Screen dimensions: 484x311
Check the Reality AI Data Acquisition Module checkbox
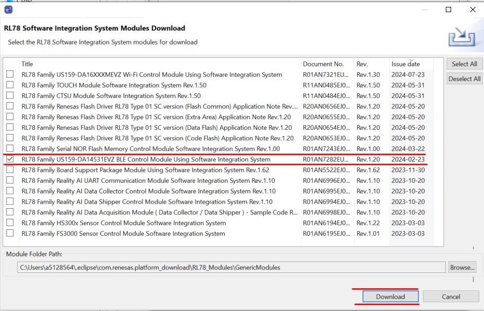coord(10,211)
